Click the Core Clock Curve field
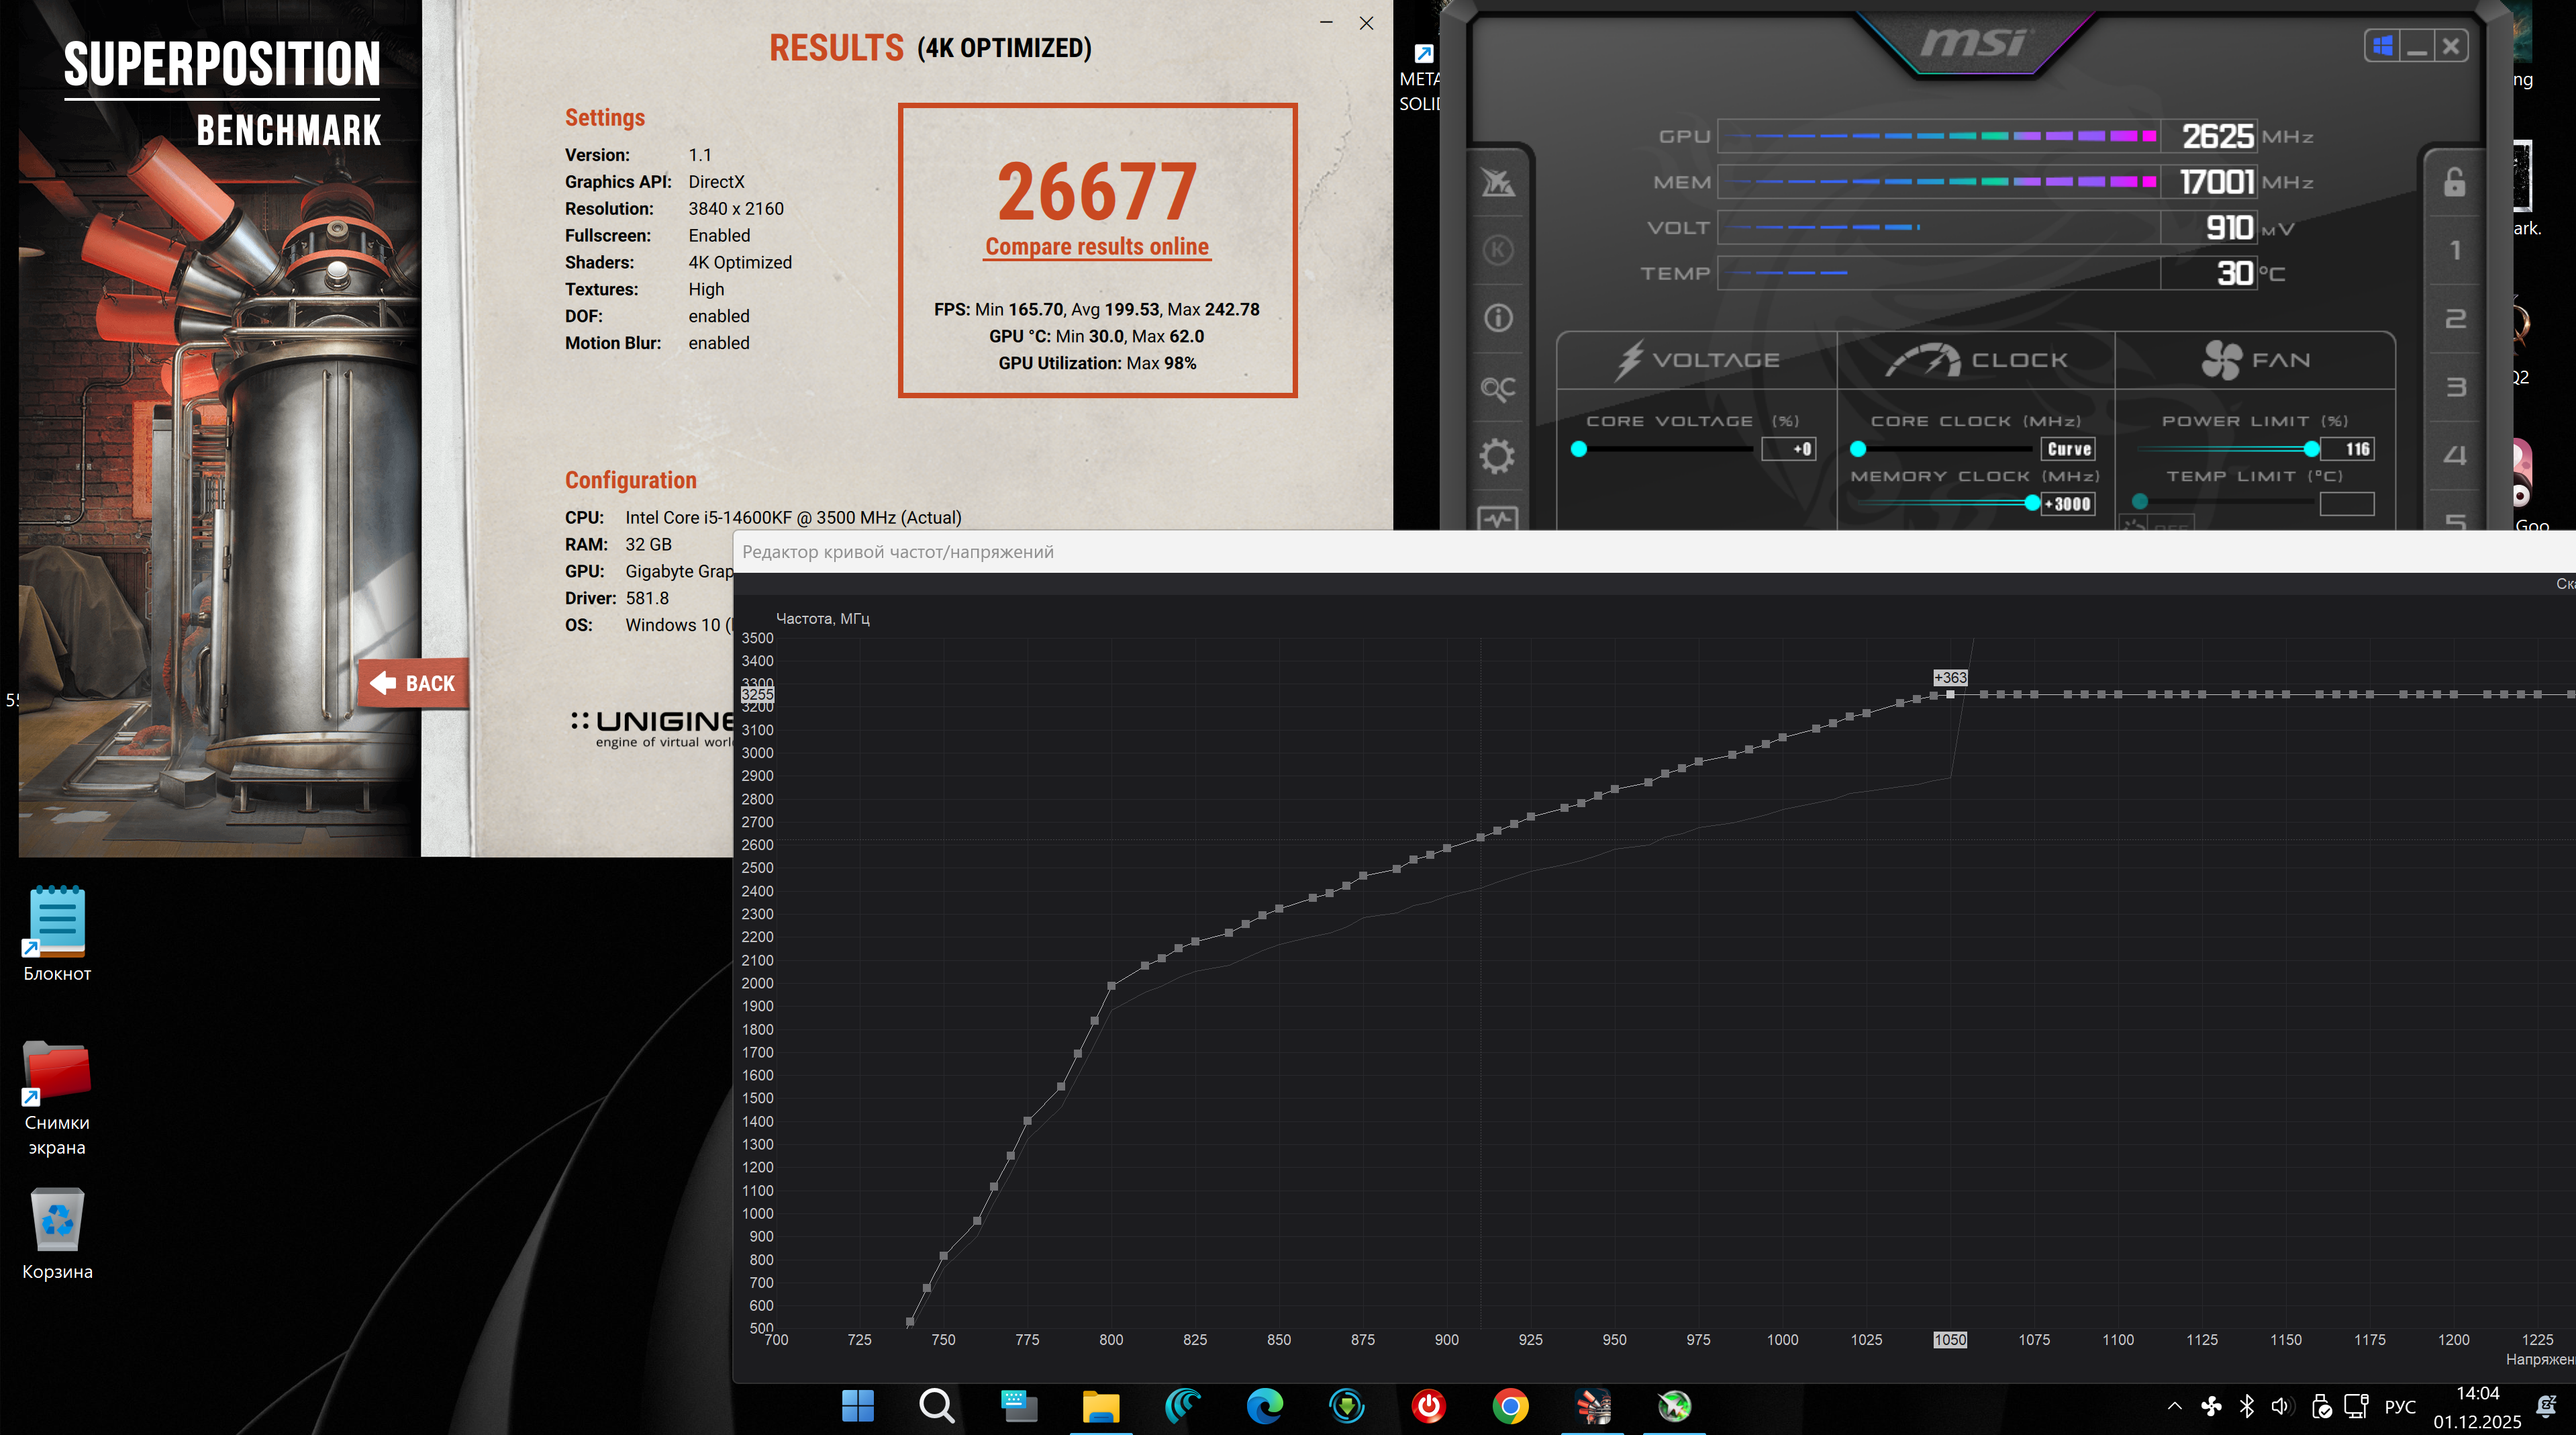 coord(2068,449)
